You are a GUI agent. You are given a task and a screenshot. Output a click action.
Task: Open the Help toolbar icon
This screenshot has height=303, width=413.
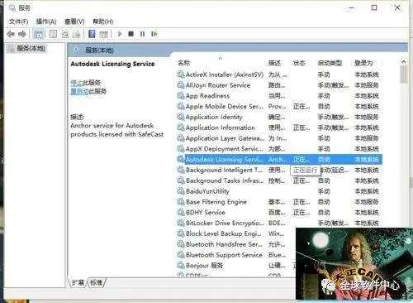click(92, 34)
